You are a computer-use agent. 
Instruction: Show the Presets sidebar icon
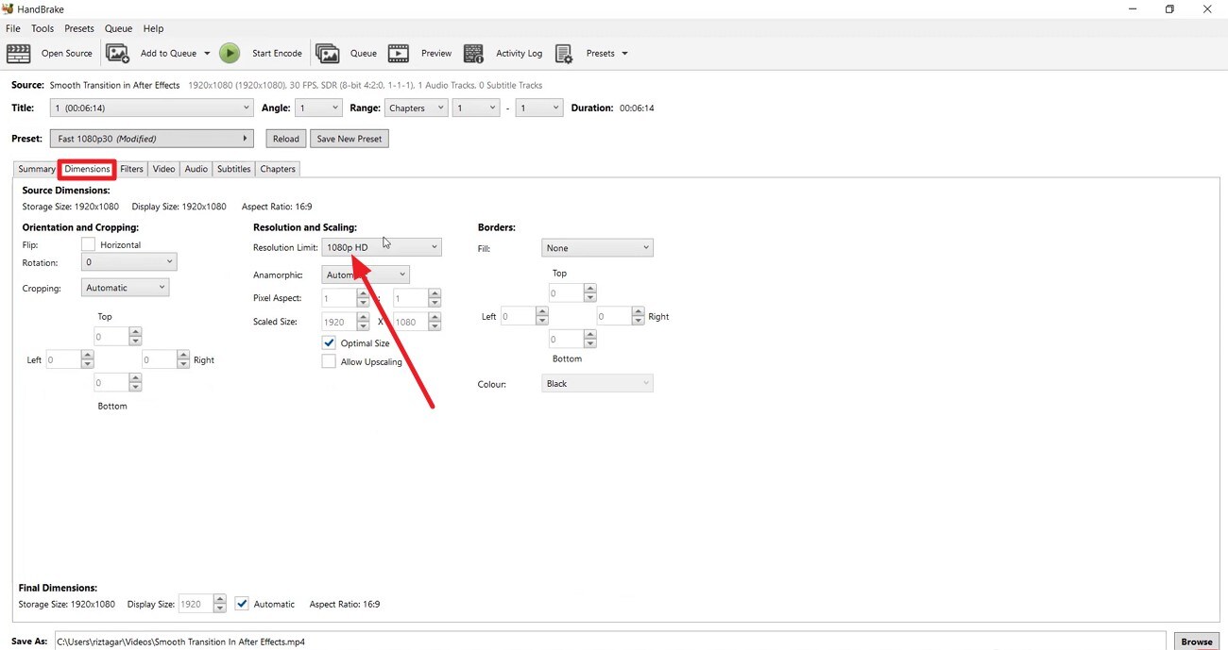click(564, 53)
